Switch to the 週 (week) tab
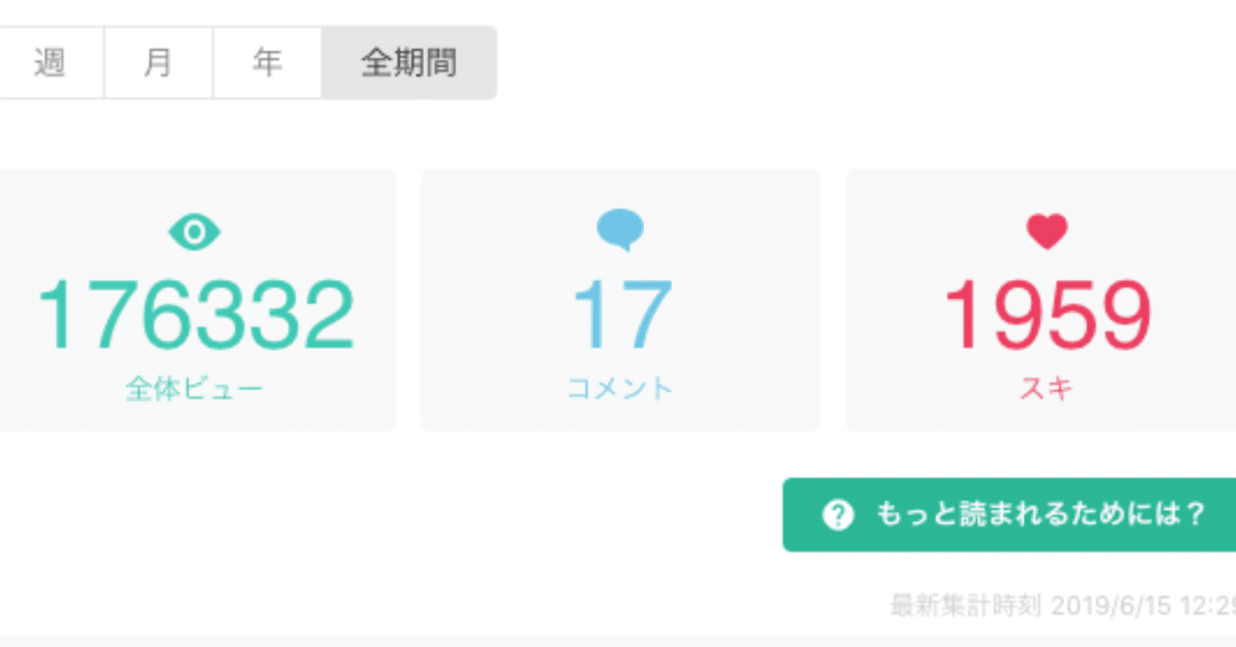Image resolution: width=1236 pixels, height=647 pixels. coord(49,63)
